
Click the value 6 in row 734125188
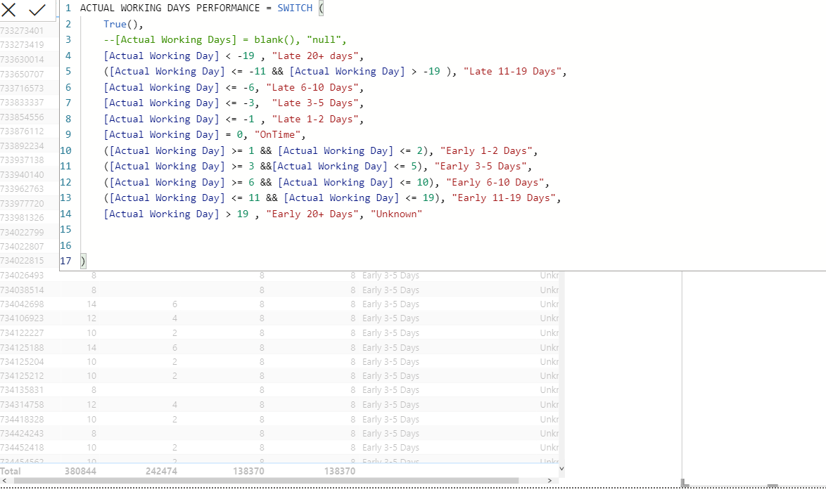pos(174,348)
